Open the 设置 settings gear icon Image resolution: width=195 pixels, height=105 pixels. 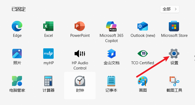[x=174, y=54]
